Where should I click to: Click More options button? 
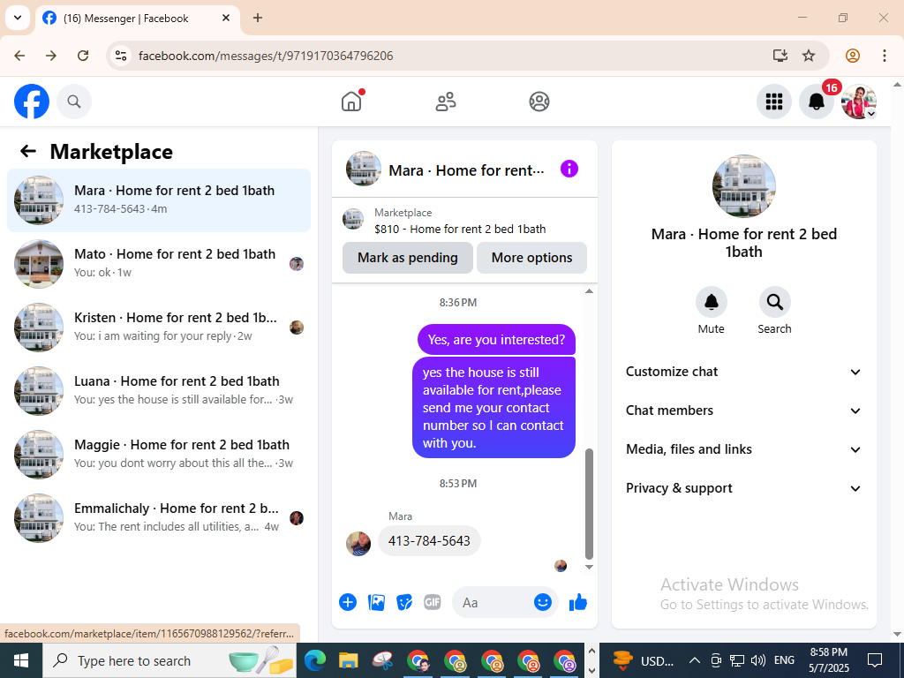pos(531,258)
